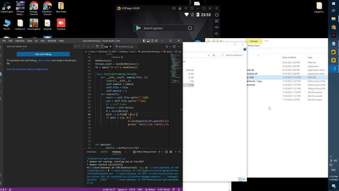
Task: Click 'Show all automatic debug configurations' link
Action: [x=28, y=70]
